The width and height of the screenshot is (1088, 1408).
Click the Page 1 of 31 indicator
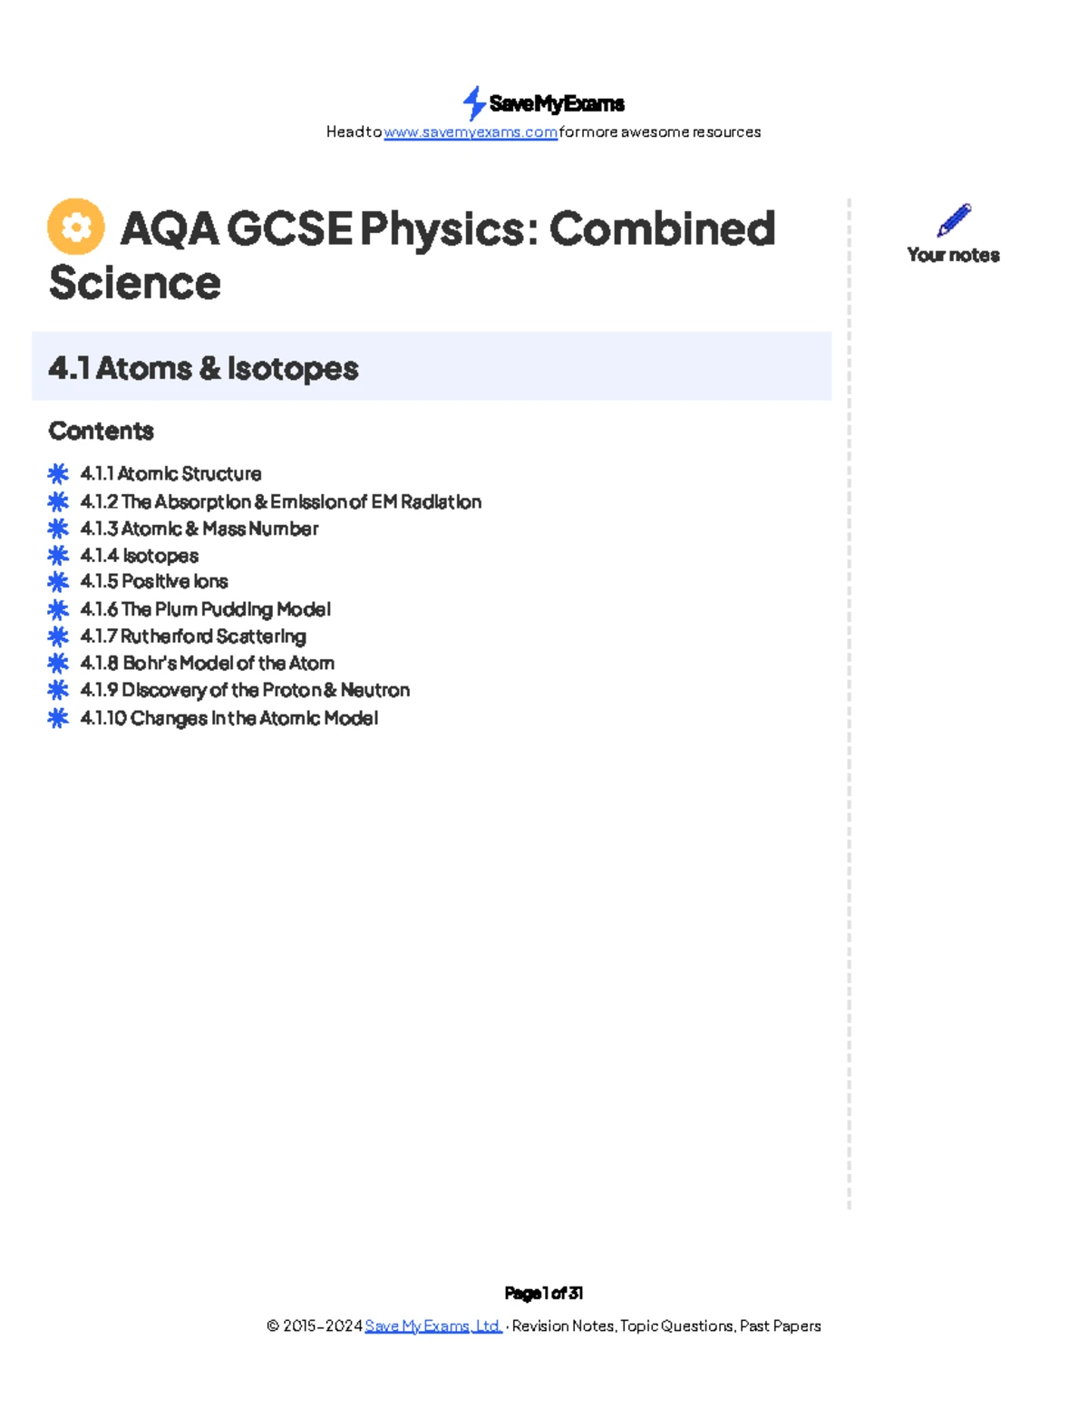[544, 1293]
